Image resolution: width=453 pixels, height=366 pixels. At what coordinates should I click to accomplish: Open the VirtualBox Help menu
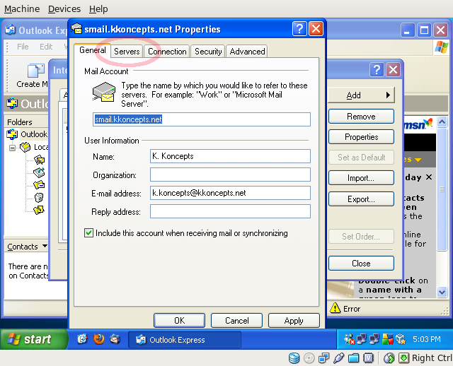point(98,9)
